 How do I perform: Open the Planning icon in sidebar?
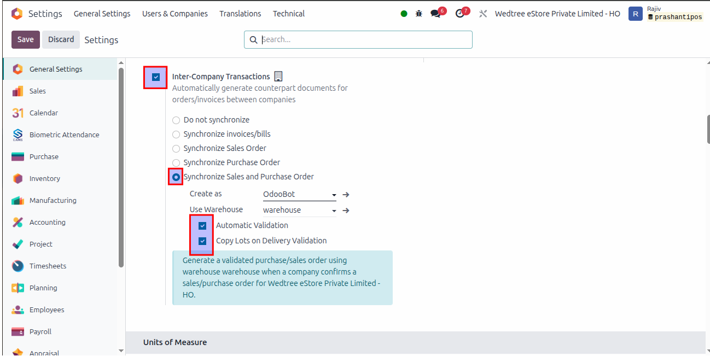[18, 288]
